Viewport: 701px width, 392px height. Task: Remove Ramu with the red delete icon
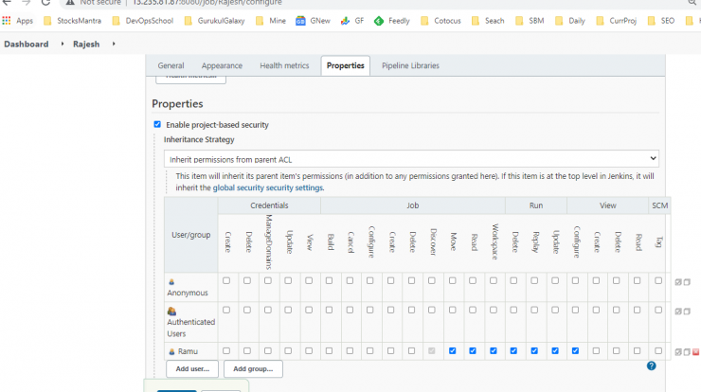(x=695, y=352)
